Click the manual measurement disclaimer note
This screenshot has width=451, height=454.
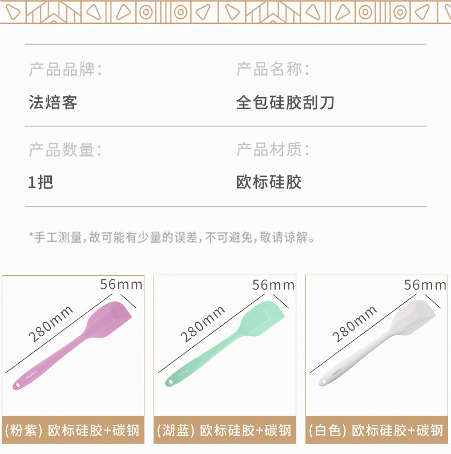click(x=172, y=237)
